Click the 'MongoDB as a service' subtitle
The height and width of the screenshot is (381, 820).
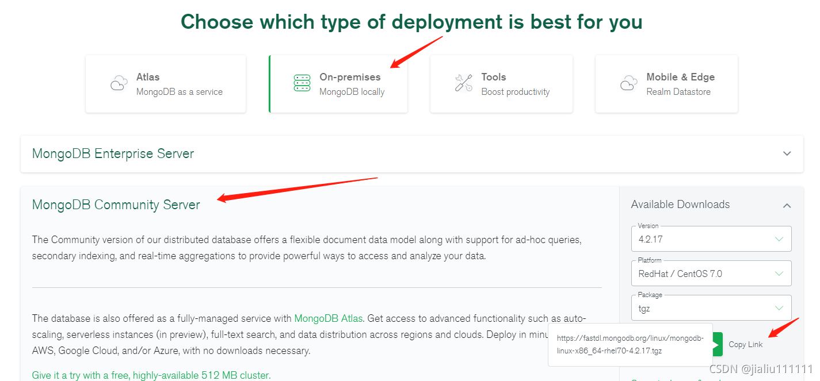coord(180,92)
